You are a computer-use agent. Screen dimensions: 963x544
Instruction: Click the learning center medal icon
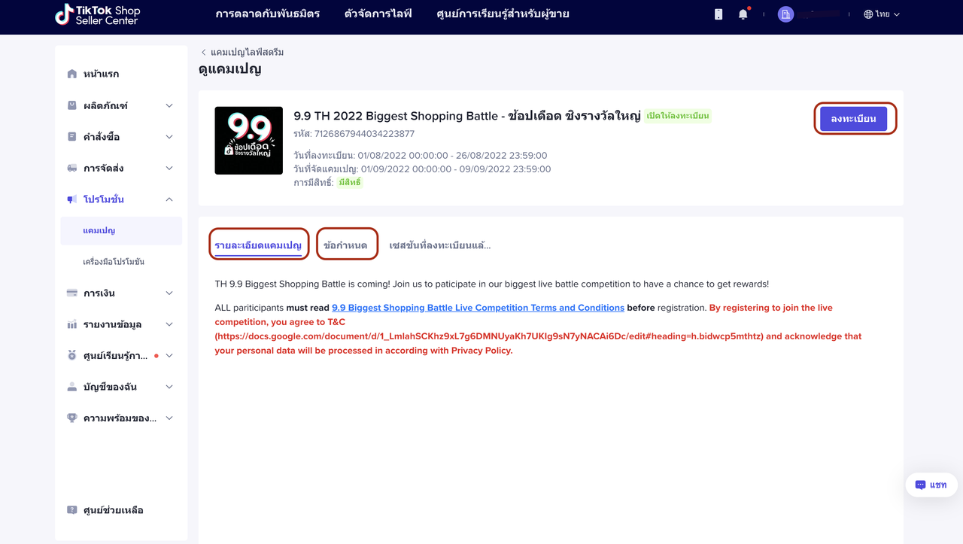(x=72, y=355)
